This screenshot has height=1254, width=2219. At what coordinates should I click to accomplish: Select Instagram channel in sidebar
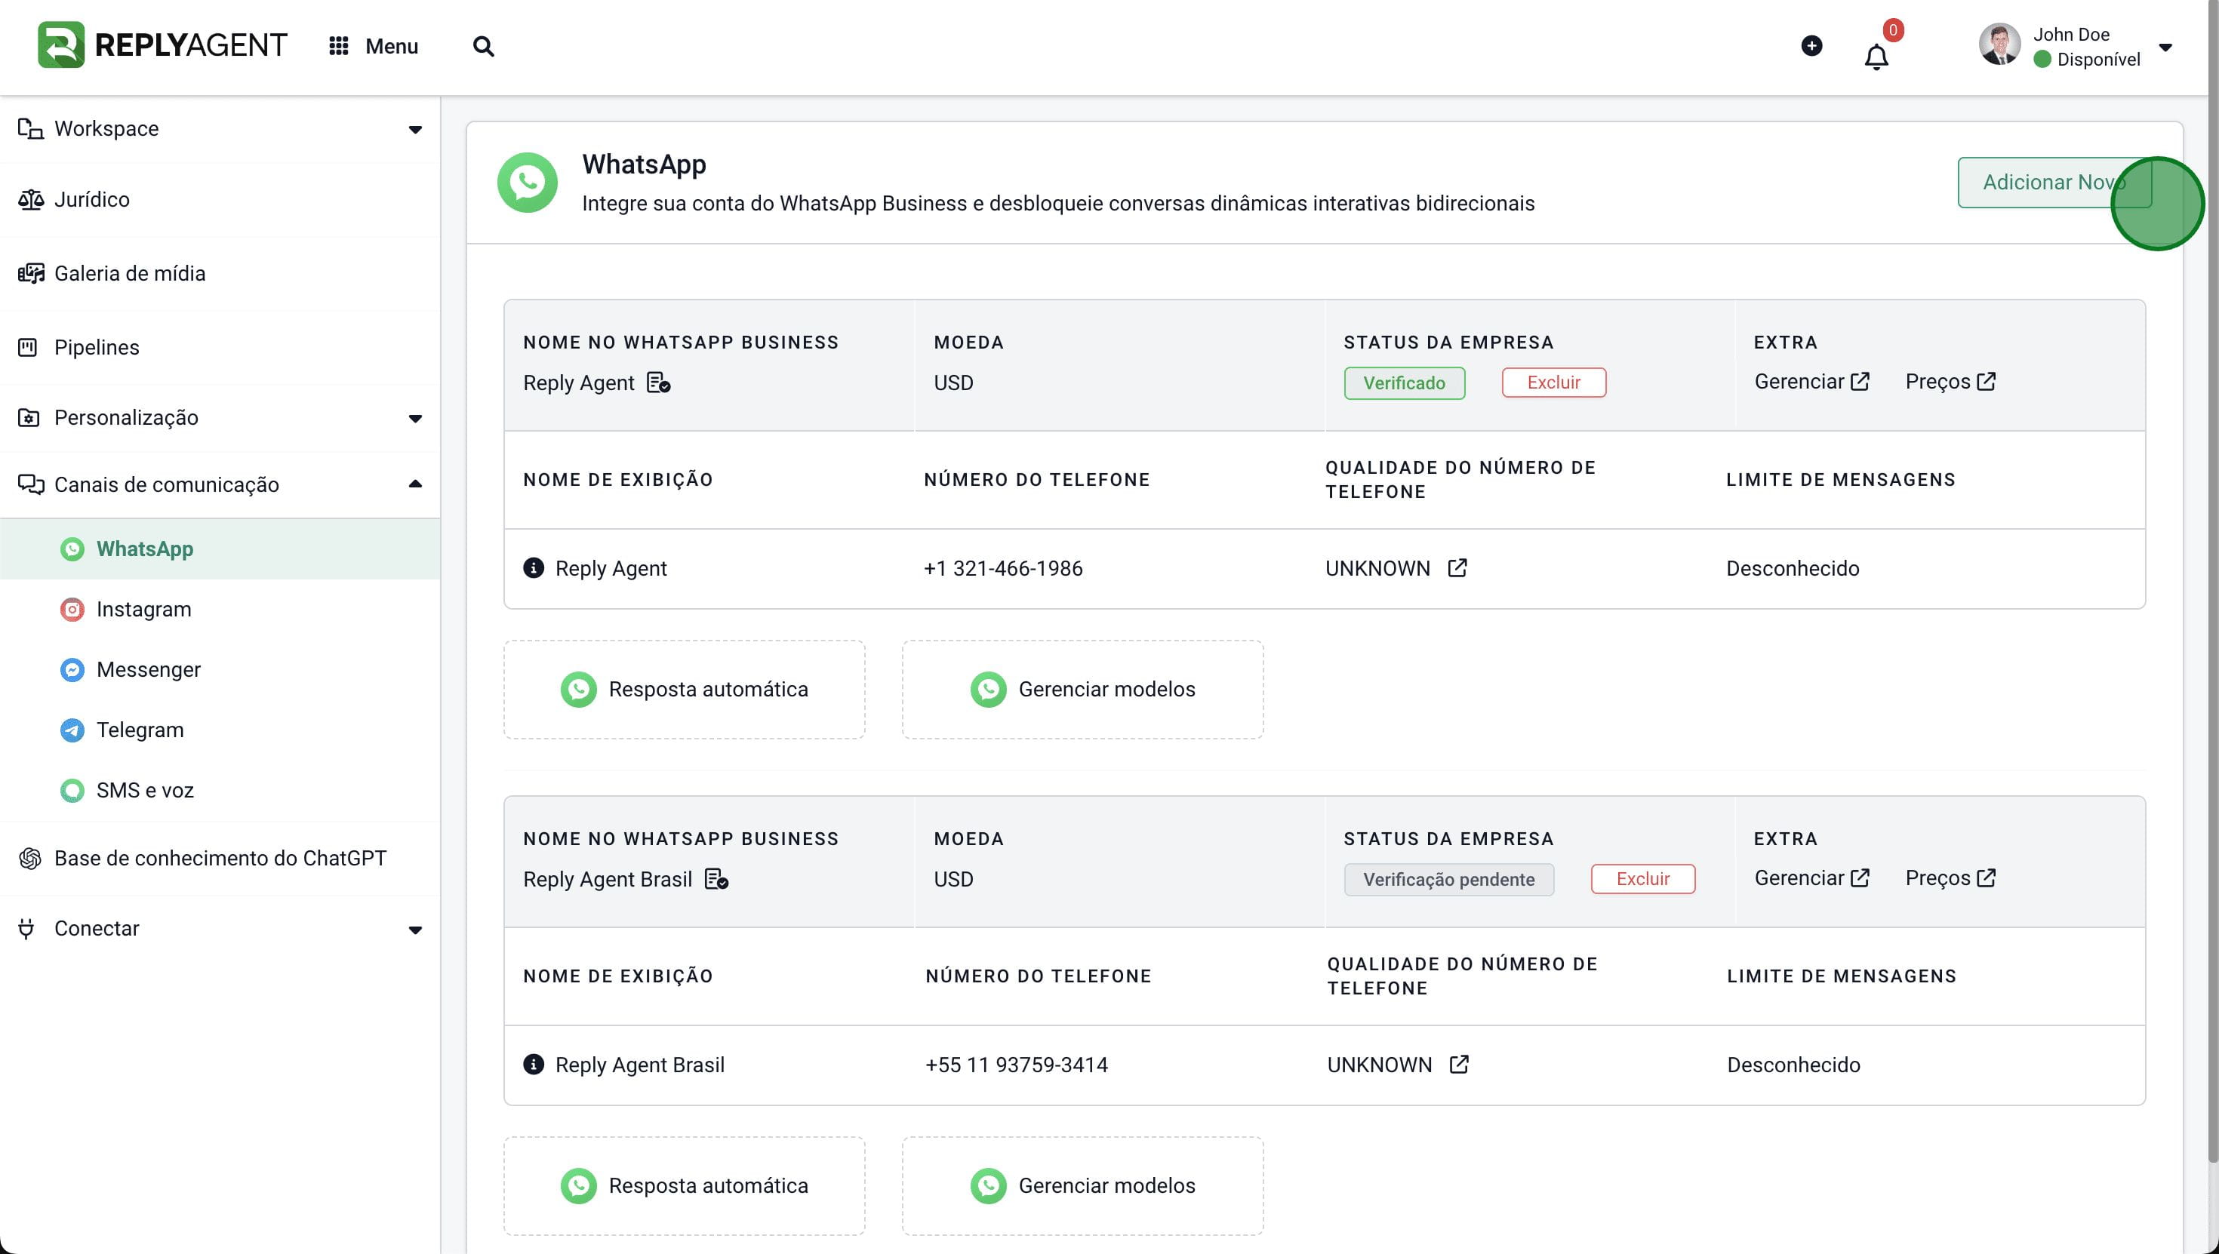(x=220, y=609)
